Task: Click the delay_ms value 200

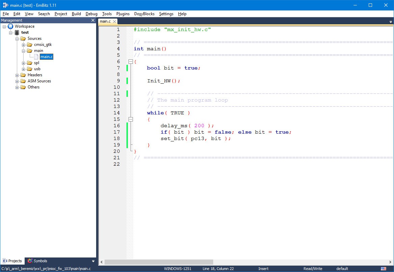Action: pyautogui.click(x=199, y=126)
